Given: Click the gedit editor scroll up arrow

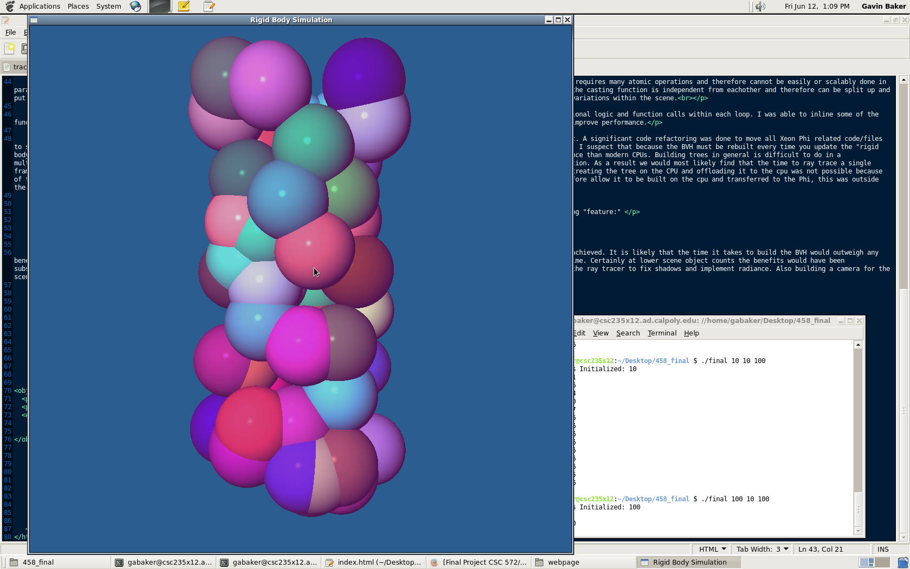Looking at the screenshot, I should [903, 80].
